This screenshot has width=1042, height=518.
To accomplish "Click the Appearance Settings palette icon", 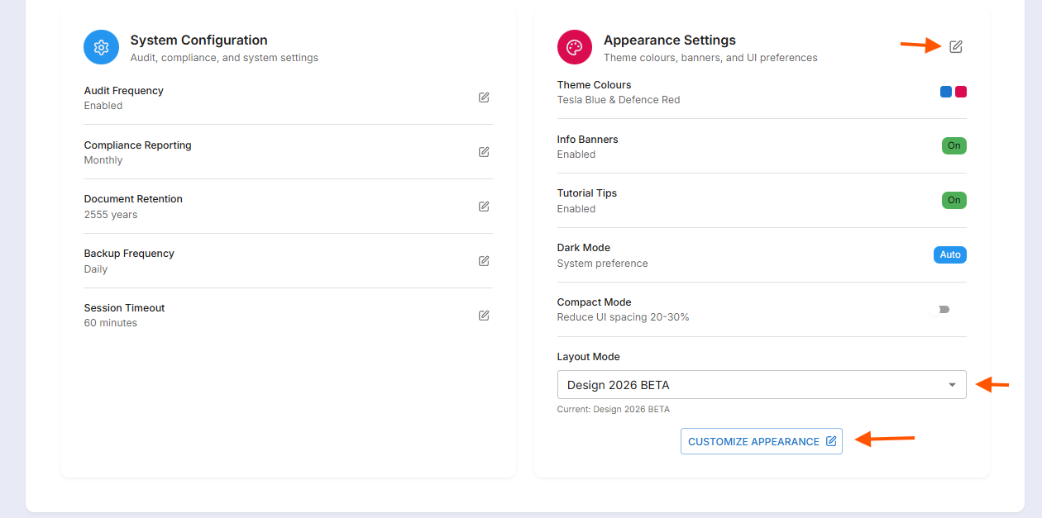I will coord(574,47).
